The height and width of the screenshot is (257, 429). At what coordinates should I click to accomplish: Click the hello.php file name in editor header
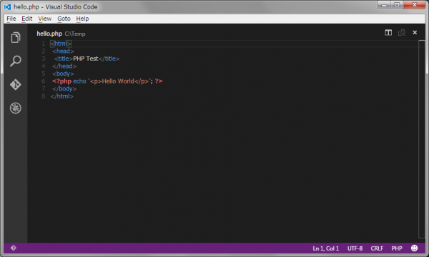[x=49, y=34]
